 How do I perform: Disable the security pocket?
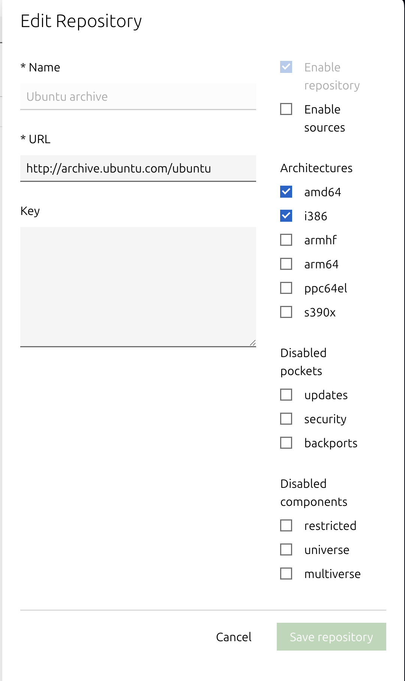coord(286,419)
